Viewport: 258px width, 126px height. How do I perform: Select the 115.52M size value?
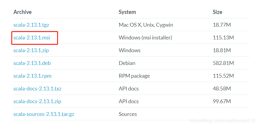[x=223, y=76]
